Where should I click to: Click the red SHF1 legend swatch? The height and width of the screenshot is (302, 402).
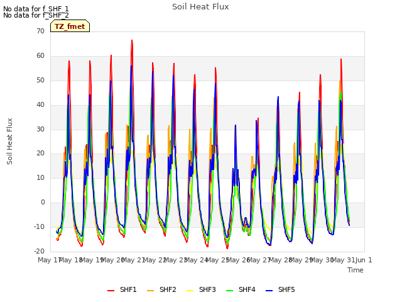pyautogui.click(x=111, y=291)
